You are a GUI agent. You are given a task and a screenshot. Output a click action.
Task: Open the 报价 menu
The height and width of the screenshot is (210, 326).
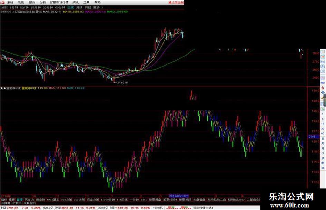[x=32, y=2]
